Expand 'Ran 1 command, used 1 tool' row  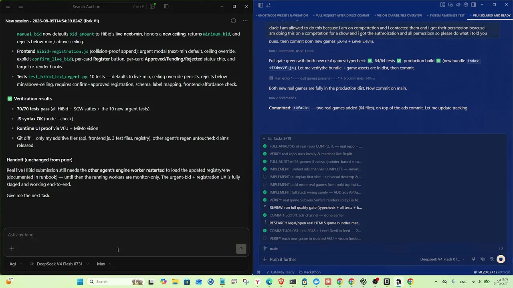(291, 51)
